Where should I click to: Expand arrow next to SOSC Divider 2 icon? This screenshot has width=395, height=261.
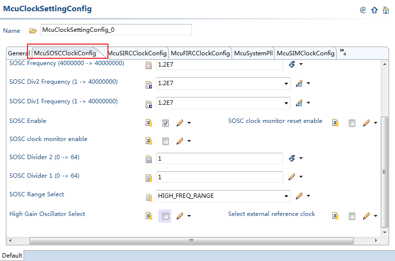coord(301,158)
